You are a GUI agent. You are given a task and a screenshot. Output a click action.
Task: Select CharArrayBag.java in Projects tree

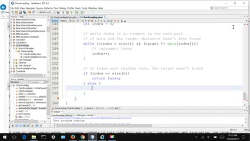[x=32, y=54]
